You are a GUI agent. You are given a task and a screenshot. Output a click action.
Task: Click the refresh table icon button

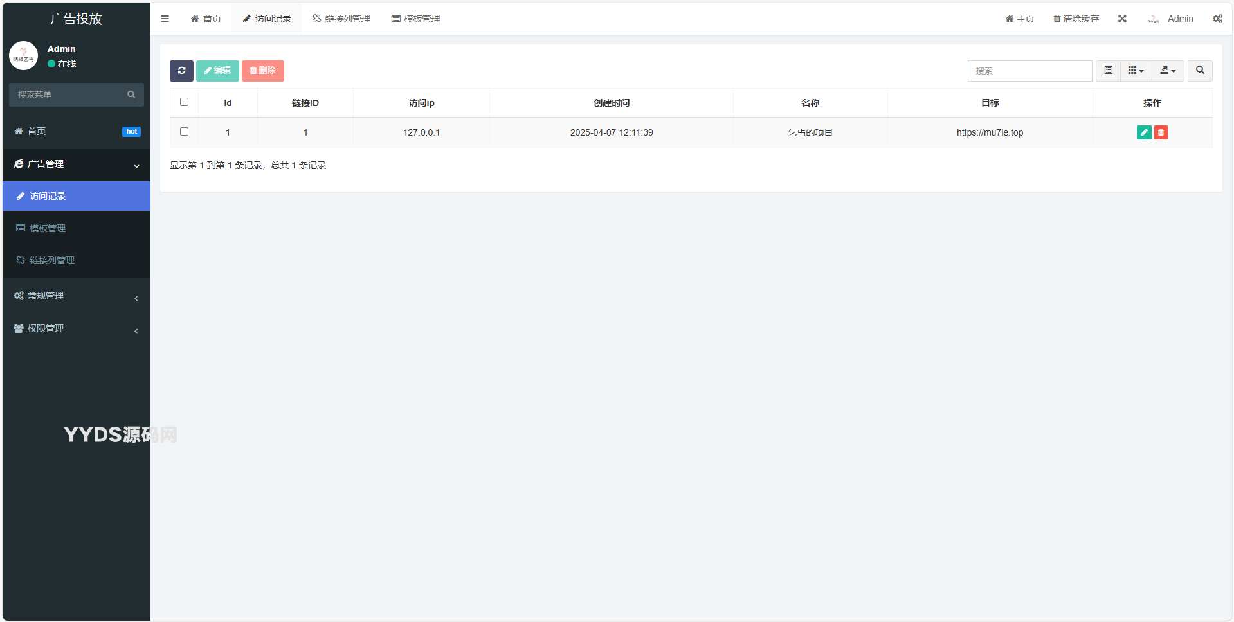click(x=181, y=71)
